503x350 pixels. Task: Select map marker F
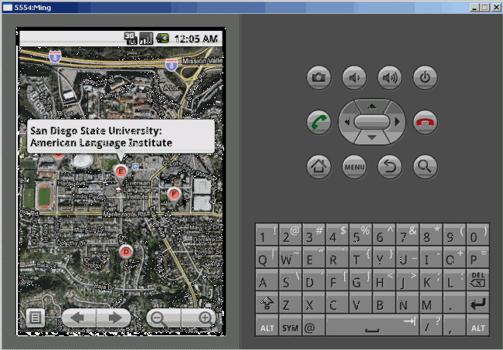tap(174, 194)
